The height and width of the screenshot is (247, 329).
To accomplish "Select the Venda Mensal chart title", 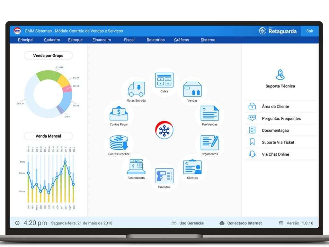I will click(x=48, y=136).
